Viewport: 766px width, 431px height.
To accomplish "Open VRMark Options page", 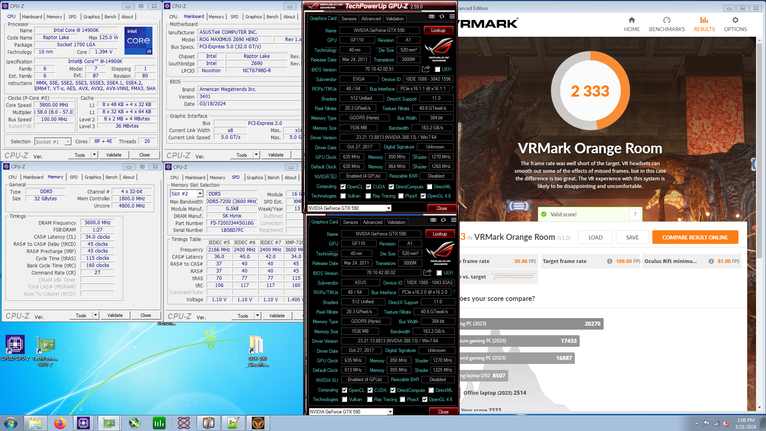I will 735,24.
